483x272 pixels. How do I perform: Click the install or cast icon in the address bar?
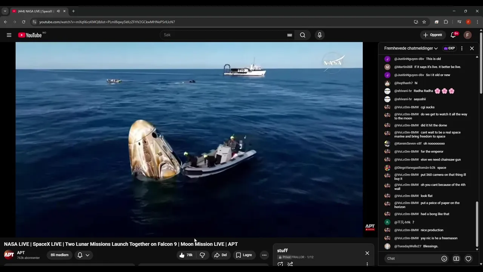(416, 22)
